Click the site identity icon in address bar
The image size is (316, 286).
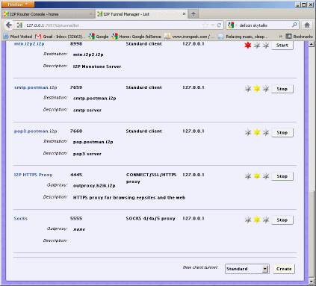19,25
